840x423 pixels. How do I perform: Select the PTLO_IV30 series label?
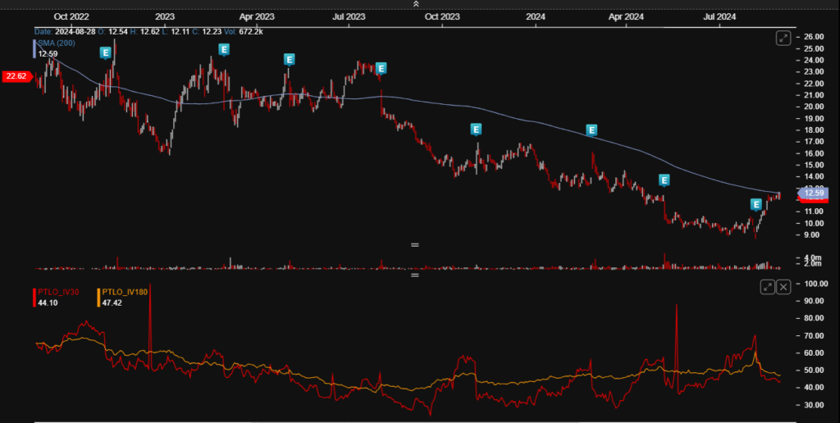pyautogui.click(x=58, y=292)
